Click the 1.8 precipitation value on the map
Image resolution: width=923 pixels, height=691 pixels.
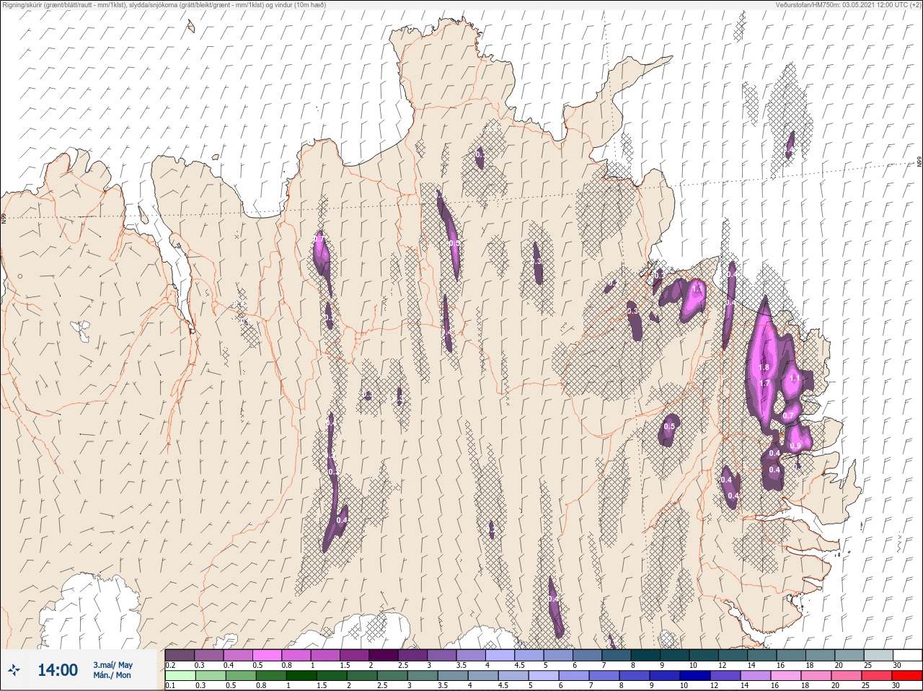pyautogui.click(x=764, y=368)
